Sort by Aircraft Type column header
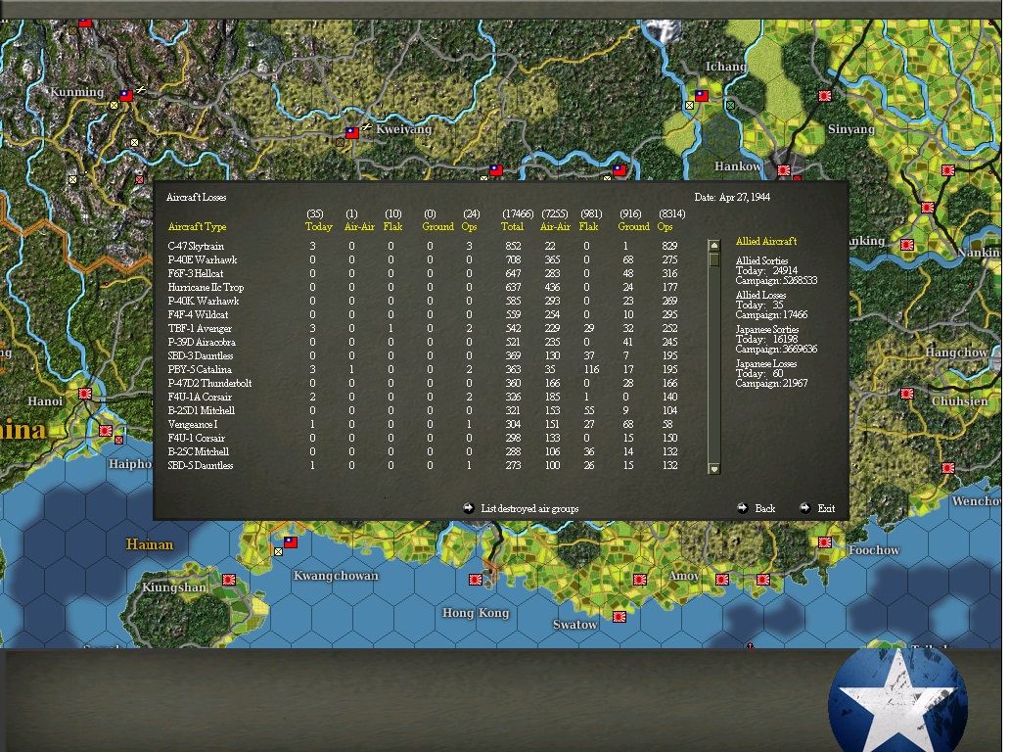The image size is (1010, 752). 197,227
